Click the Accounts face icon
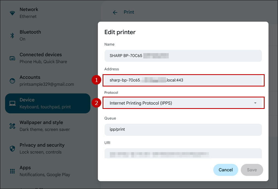 tap(12, 81)
